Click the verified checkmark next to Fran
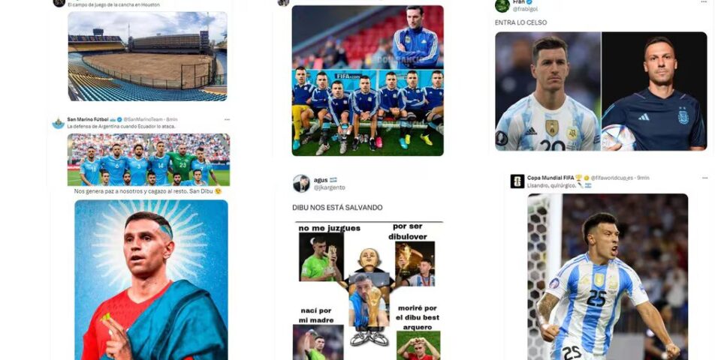The width and height of the screenshot is (721, 360). (529, 2)
